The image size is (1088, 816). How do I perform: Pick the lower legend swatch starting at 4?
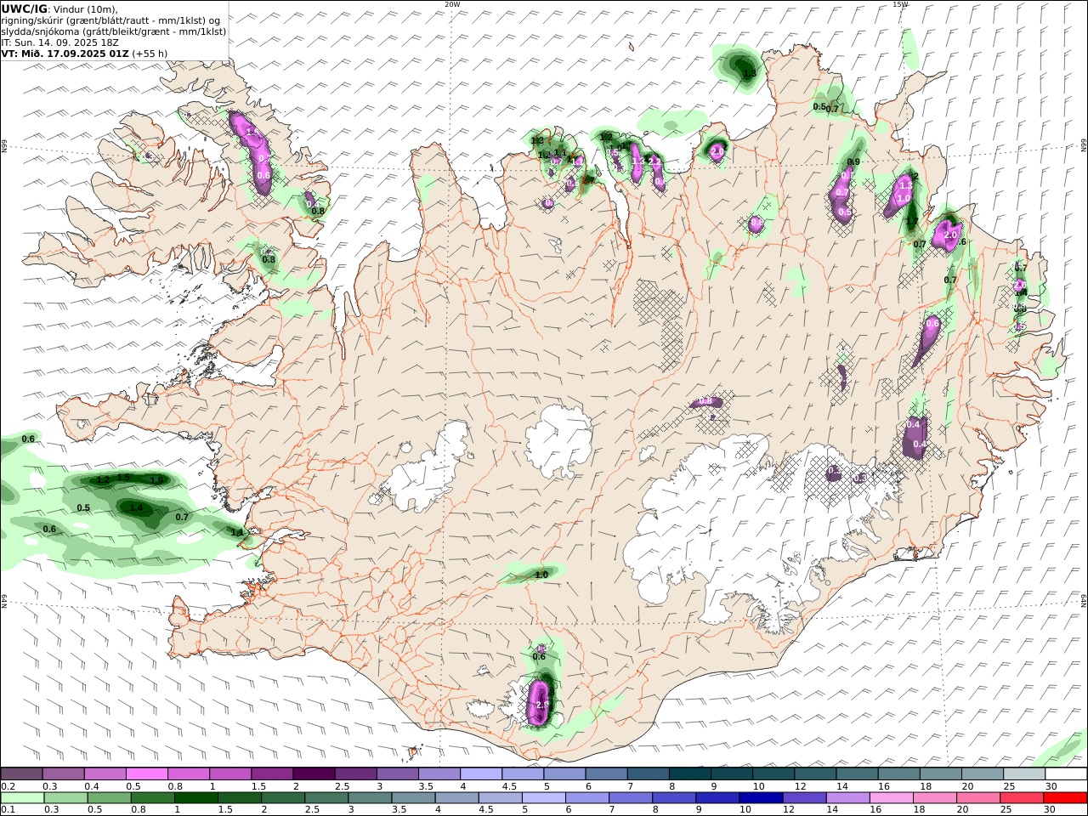pos(456,798)
